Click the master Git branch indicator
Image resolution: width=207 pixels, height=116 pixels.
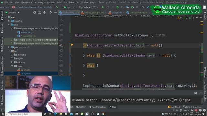[185, 110]
